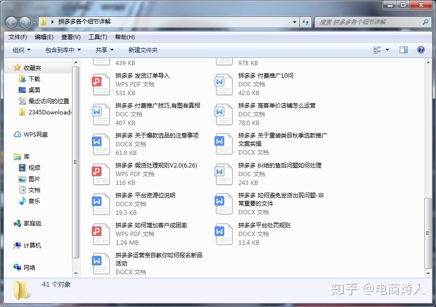This screenshot has height=307, width=436.
Task: Click the 新建文件夹 button
Action: pos(143,50)
